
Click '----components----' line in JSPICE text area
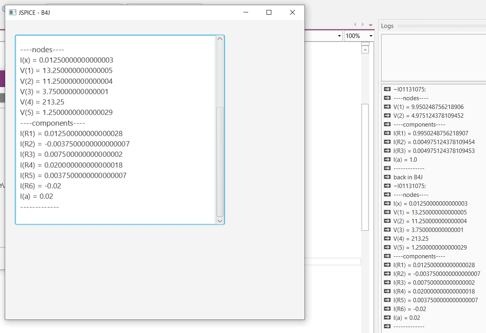click(x=53, y=123)
